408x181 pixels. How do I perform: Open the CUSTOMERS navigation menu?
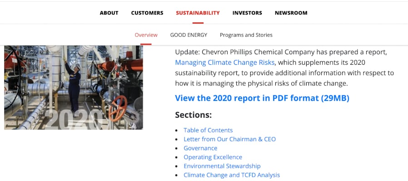[147, 13]
